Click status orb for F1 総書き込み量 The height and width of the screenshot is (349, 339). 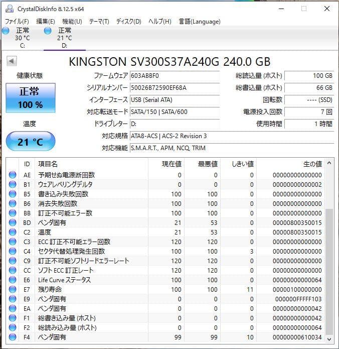pyautogui.click(x=13, y=318)
